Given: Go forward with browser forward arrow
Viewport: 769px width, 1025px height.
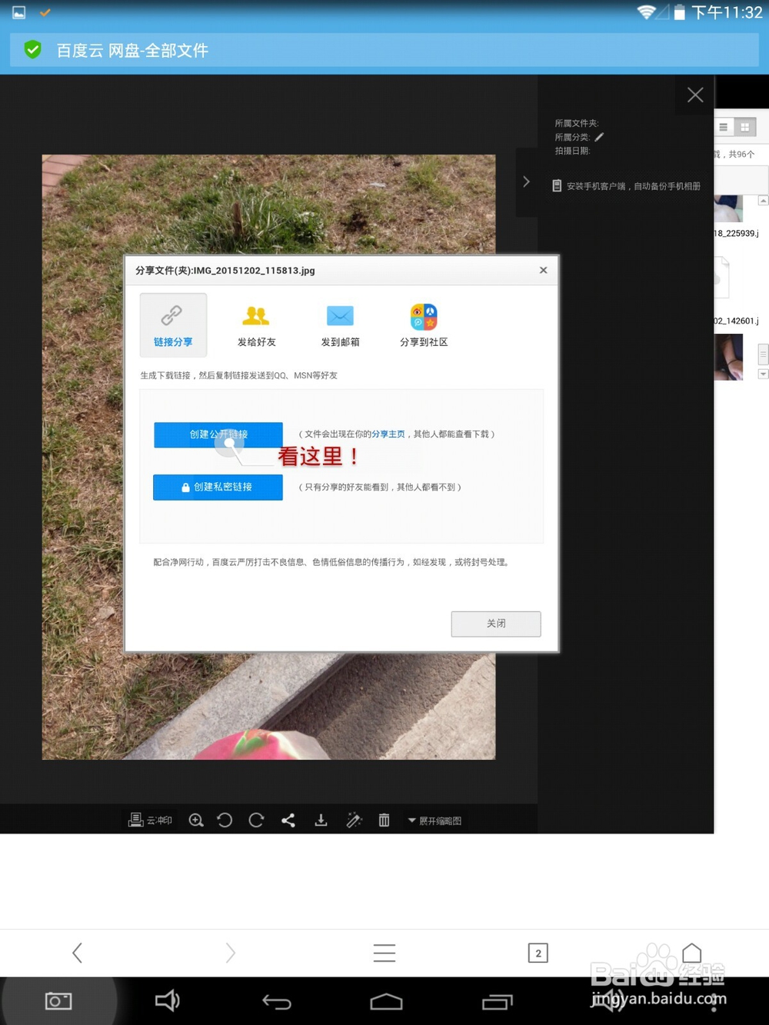Looking at the screenshot, I should pyautogui.click(x=230, y=953).
